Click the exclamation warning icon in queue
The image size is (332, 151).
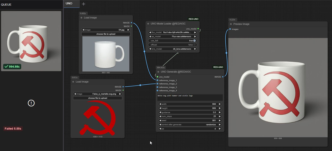[31, 103]
